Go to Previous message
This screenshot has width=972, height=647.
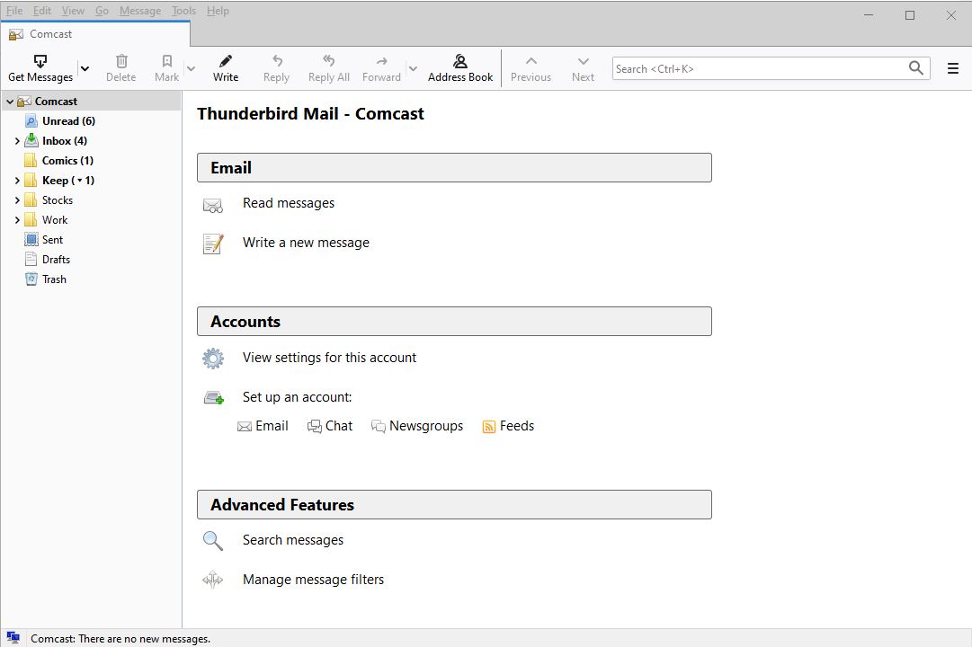click(531, 68)
